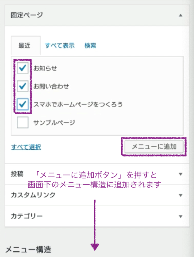Viewport: 194px width, 257px height.
Task: Expand the 投稿 section arrow
Action: pyautogui.click(x=180, y=174)
